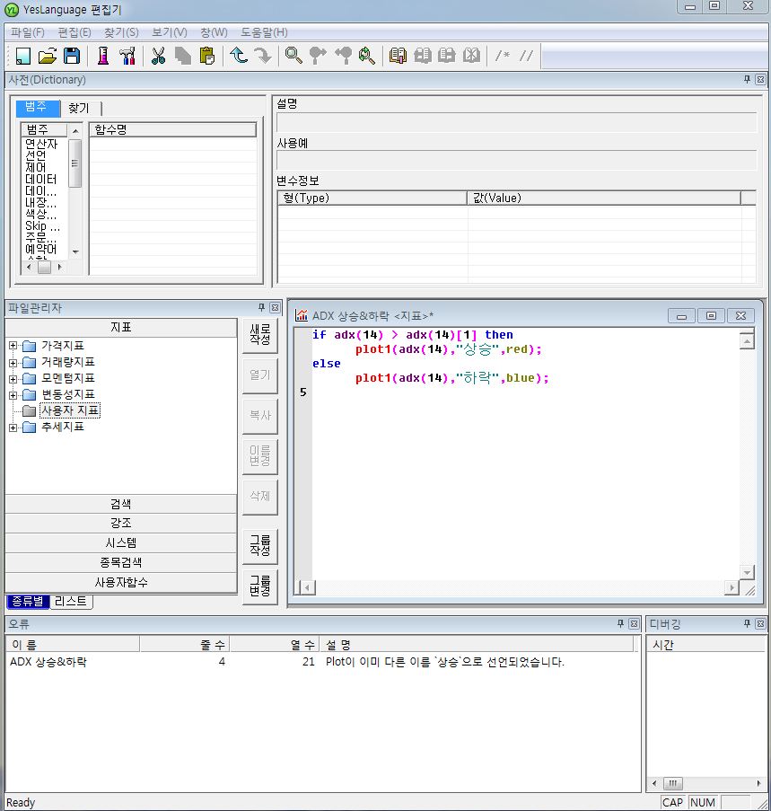Click the paste clipboard icon

coord(207,56)
